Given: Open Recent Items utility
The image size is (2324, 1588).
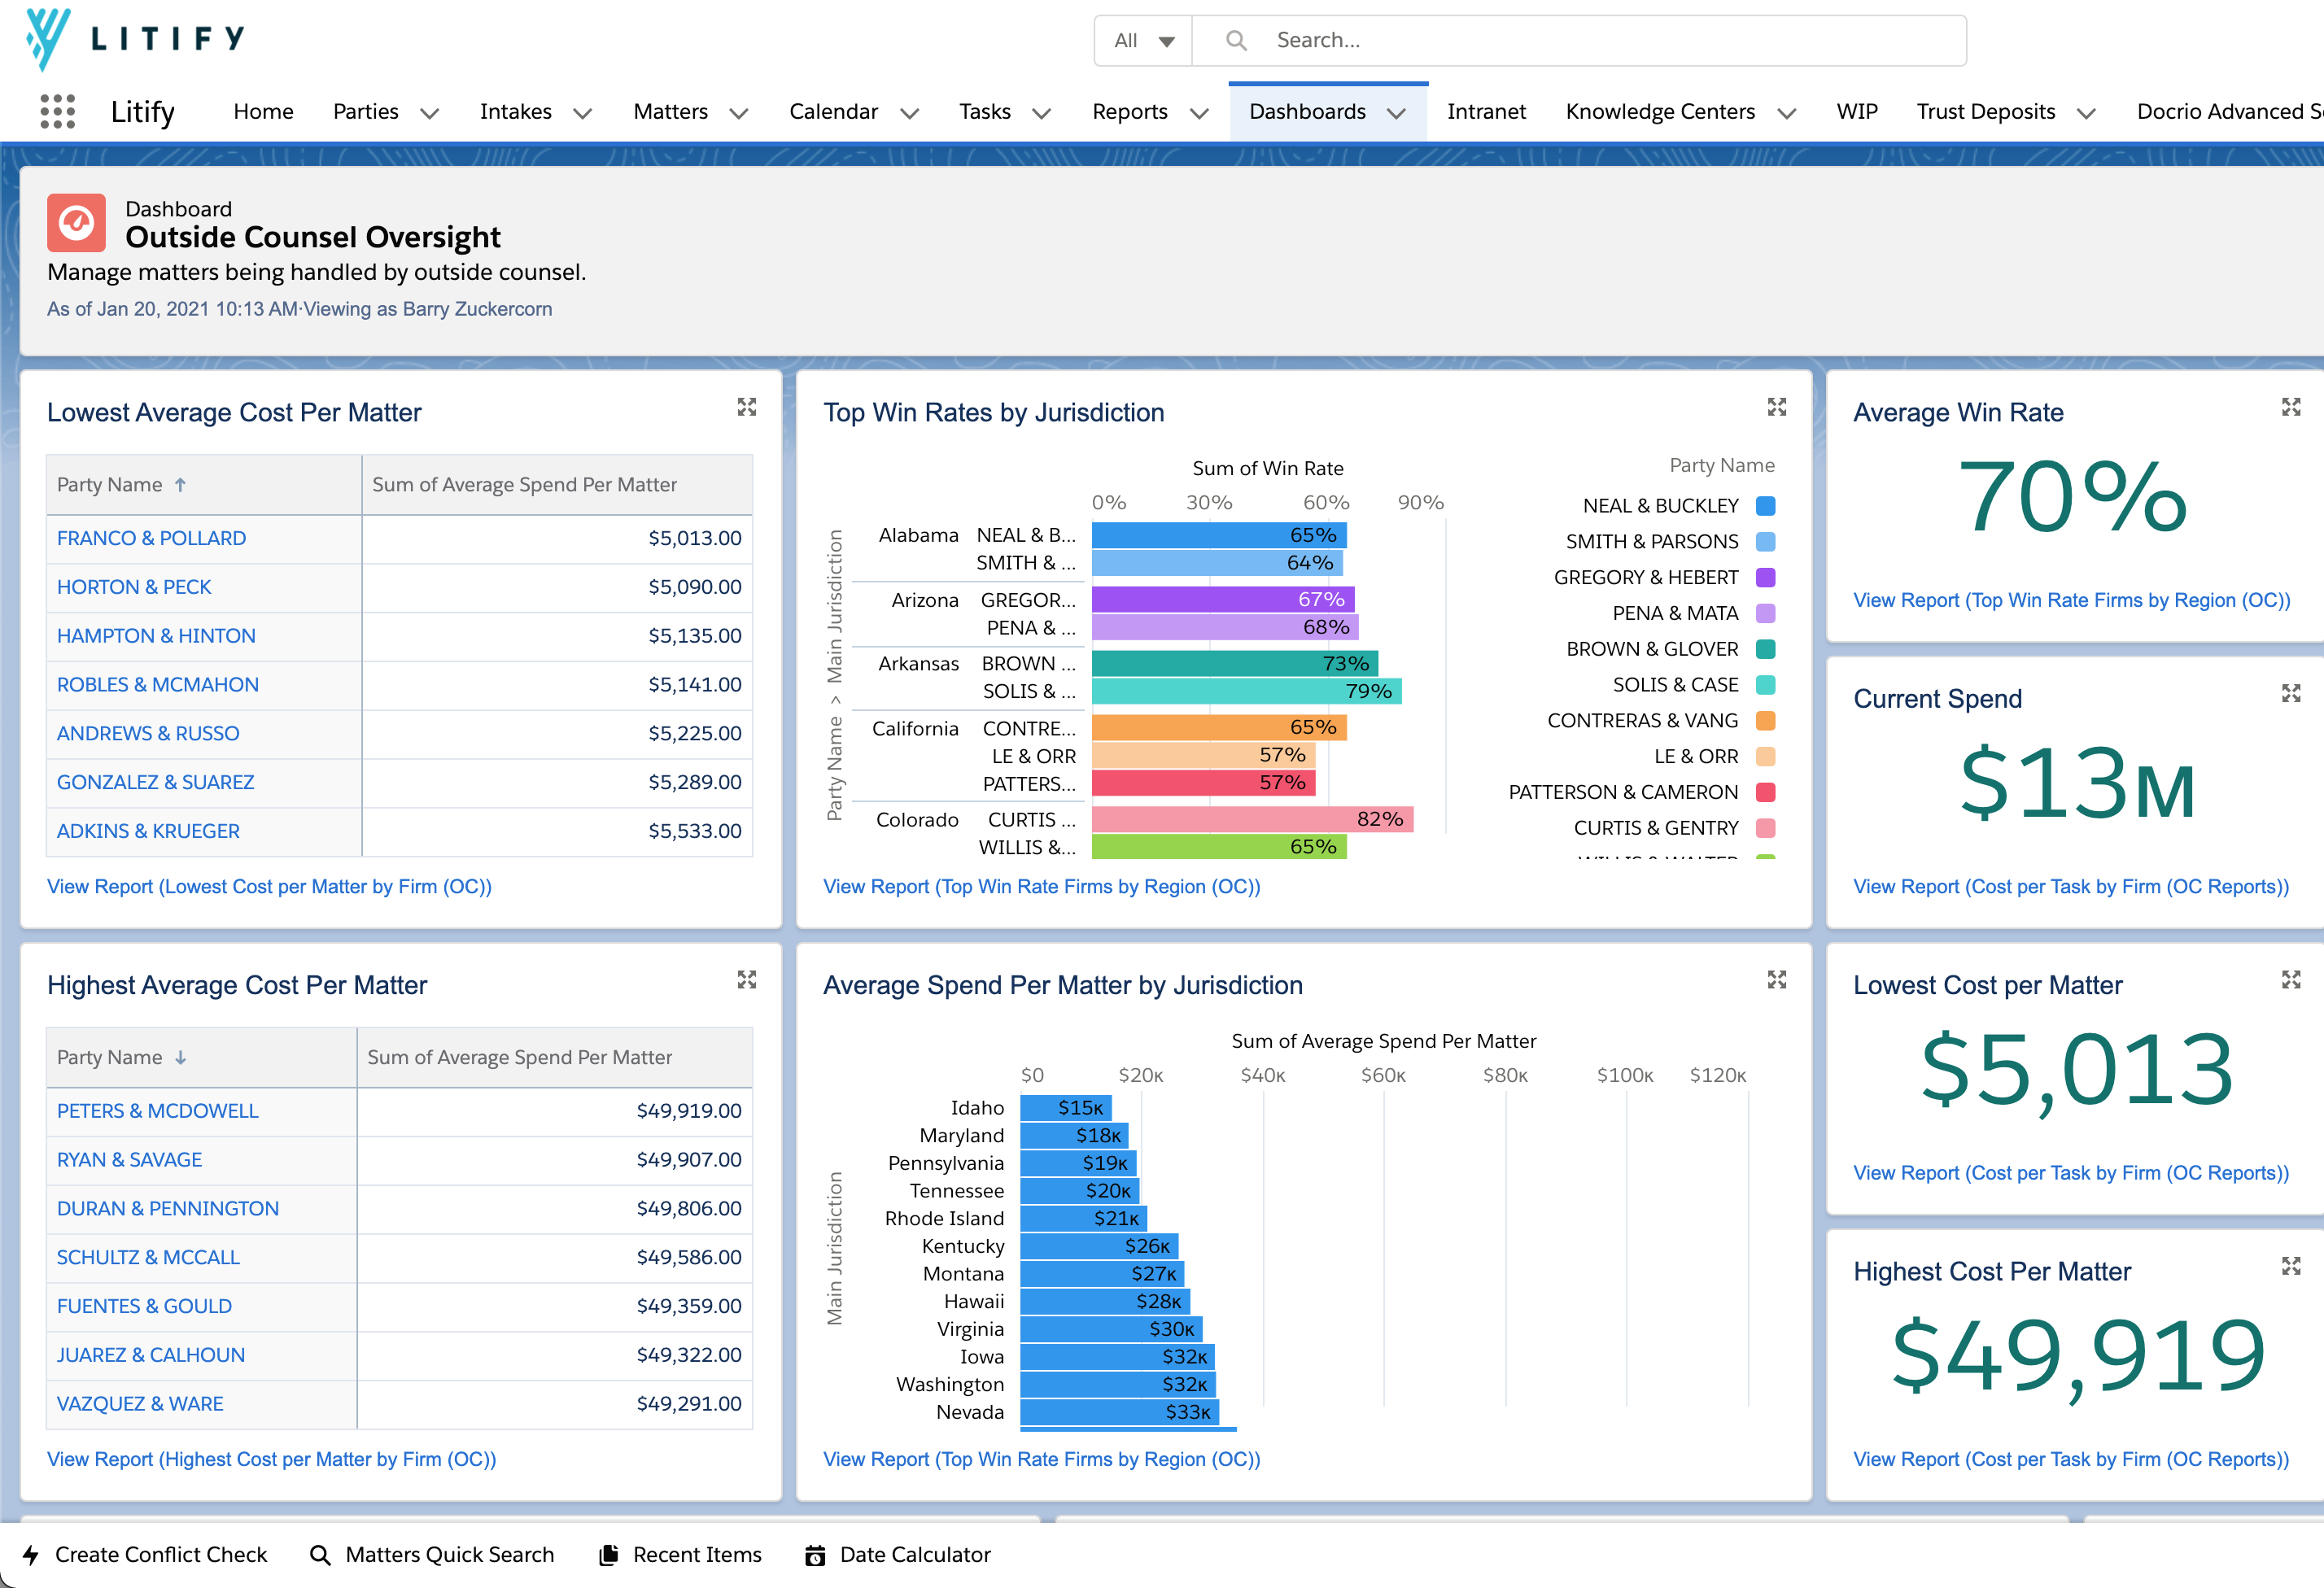Looking at the screenshot, I should [680, 1555].
